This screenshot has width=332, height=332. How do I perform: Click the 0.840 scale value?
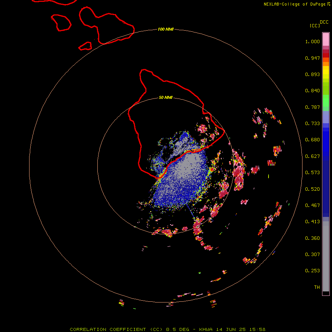coord(312,91)
